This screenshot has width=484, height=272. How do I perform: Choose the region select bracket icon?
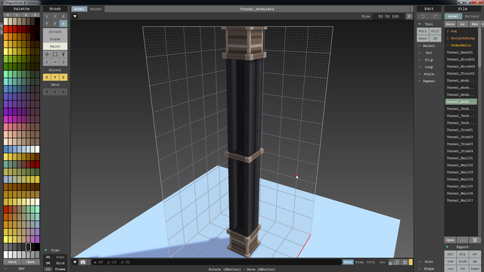coord(55,54)
